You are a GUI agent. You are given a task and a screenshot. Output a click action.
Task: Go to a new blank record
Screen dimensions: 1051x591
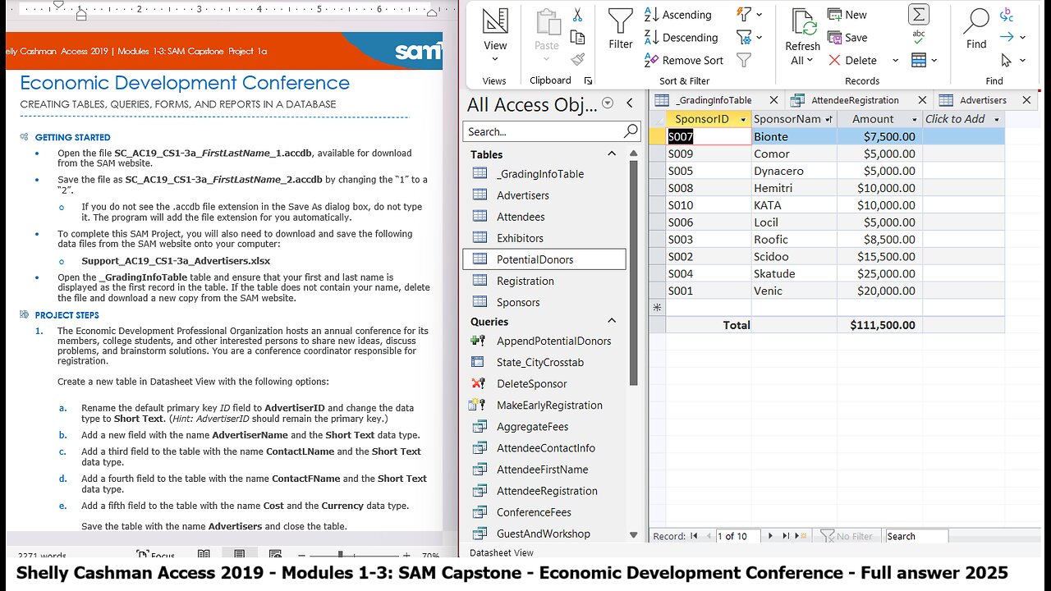click(x=800, y=536)
